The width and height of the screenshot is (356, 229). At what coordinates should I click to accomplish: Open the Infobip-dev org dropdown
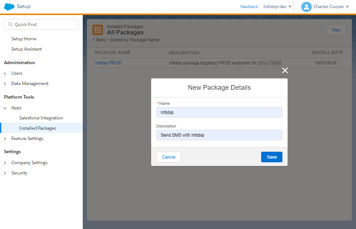pos(277,7)
